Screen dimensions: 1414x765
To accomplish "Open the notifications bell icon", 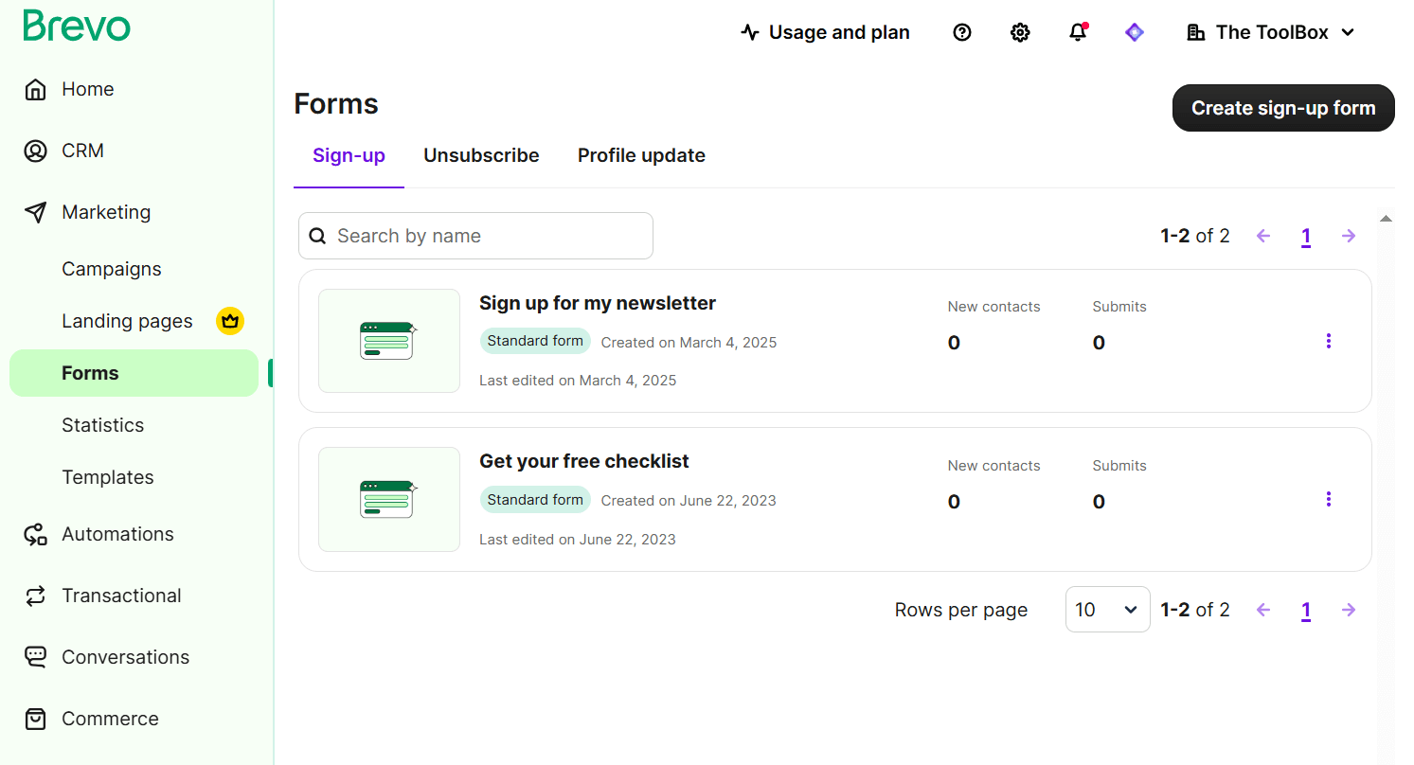I will [1078, 32].
